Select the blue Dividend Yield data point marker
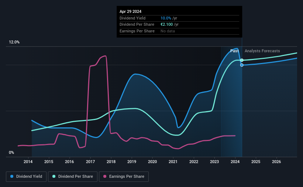Screen dimensions: 303x187 (242, 65)
